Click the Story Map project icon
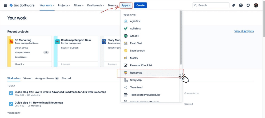The width and height of the screenshot is (265, 118). tap(104, 42)
